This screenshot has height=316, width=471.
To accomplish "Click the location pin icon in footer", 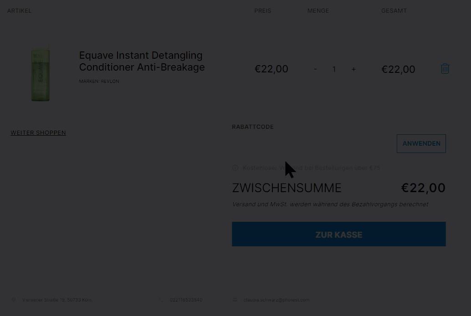I will [x=14, y=300].
